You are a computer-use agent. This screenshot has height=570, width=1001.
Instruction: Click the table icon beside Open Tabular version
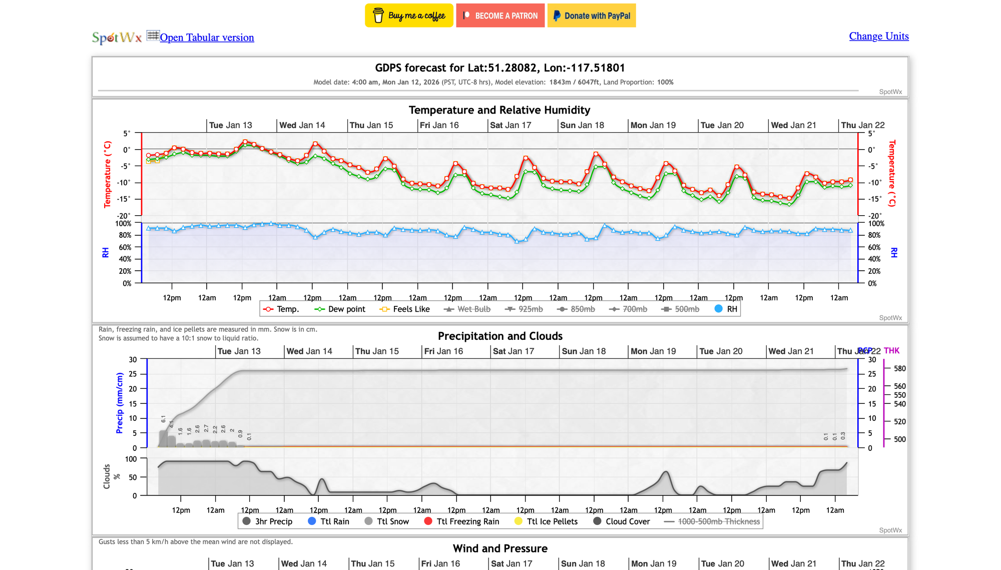153,36
